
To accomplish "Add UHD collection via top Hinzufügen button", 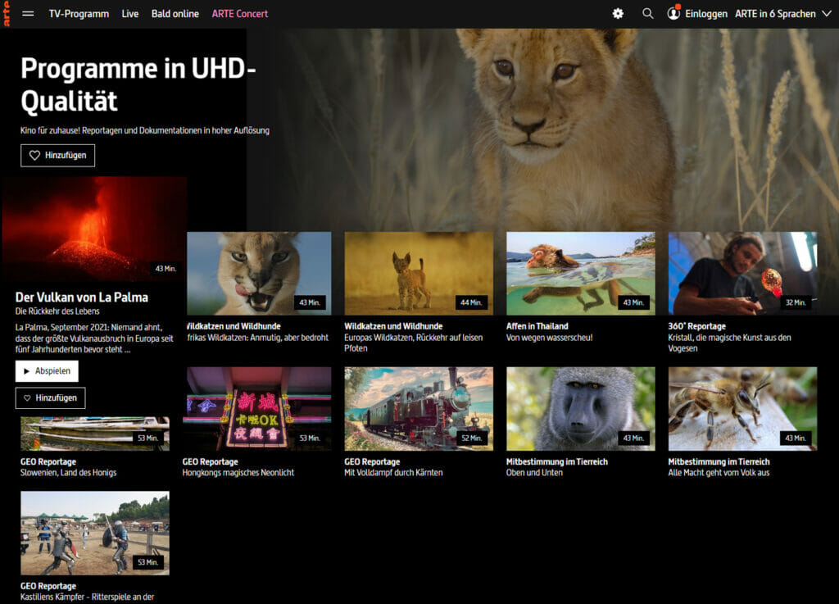I will [57, 155].
